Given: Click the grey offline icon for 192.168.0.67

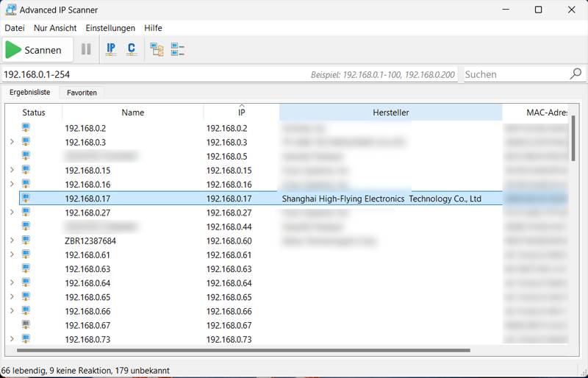Looking at the screenshot, I should pos(26,325).
